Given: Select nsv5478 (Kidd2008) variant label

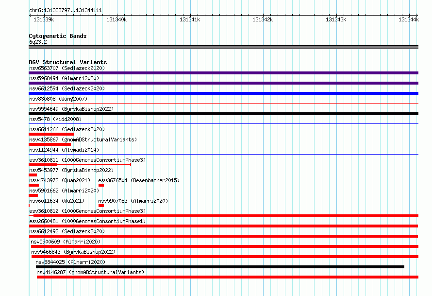Looking at the screenshot, I should (x=55, y=119).
